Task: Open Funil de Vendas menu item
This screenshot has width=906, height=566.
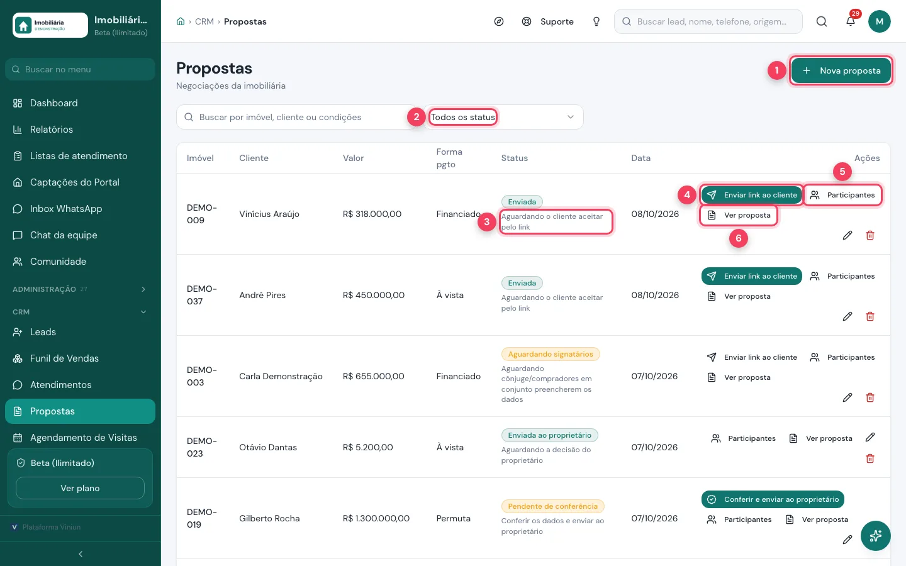Action: coord(80,358)
